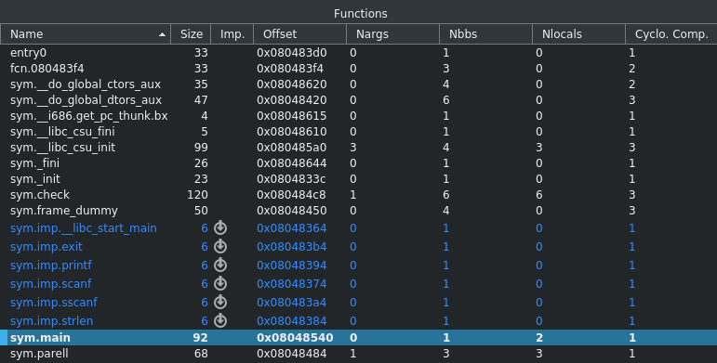Viewport: 717px width, 363px height.
Task: Sort by the Nbbs column header
Action: [485, 34]
